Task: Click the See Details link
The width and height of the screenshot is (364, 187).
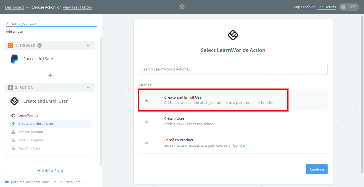Action: 326,7
